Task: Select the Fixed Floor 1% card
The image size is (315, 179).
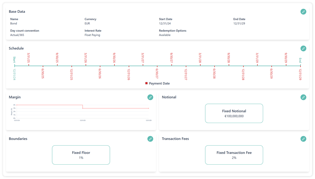Action: [81, 155]
